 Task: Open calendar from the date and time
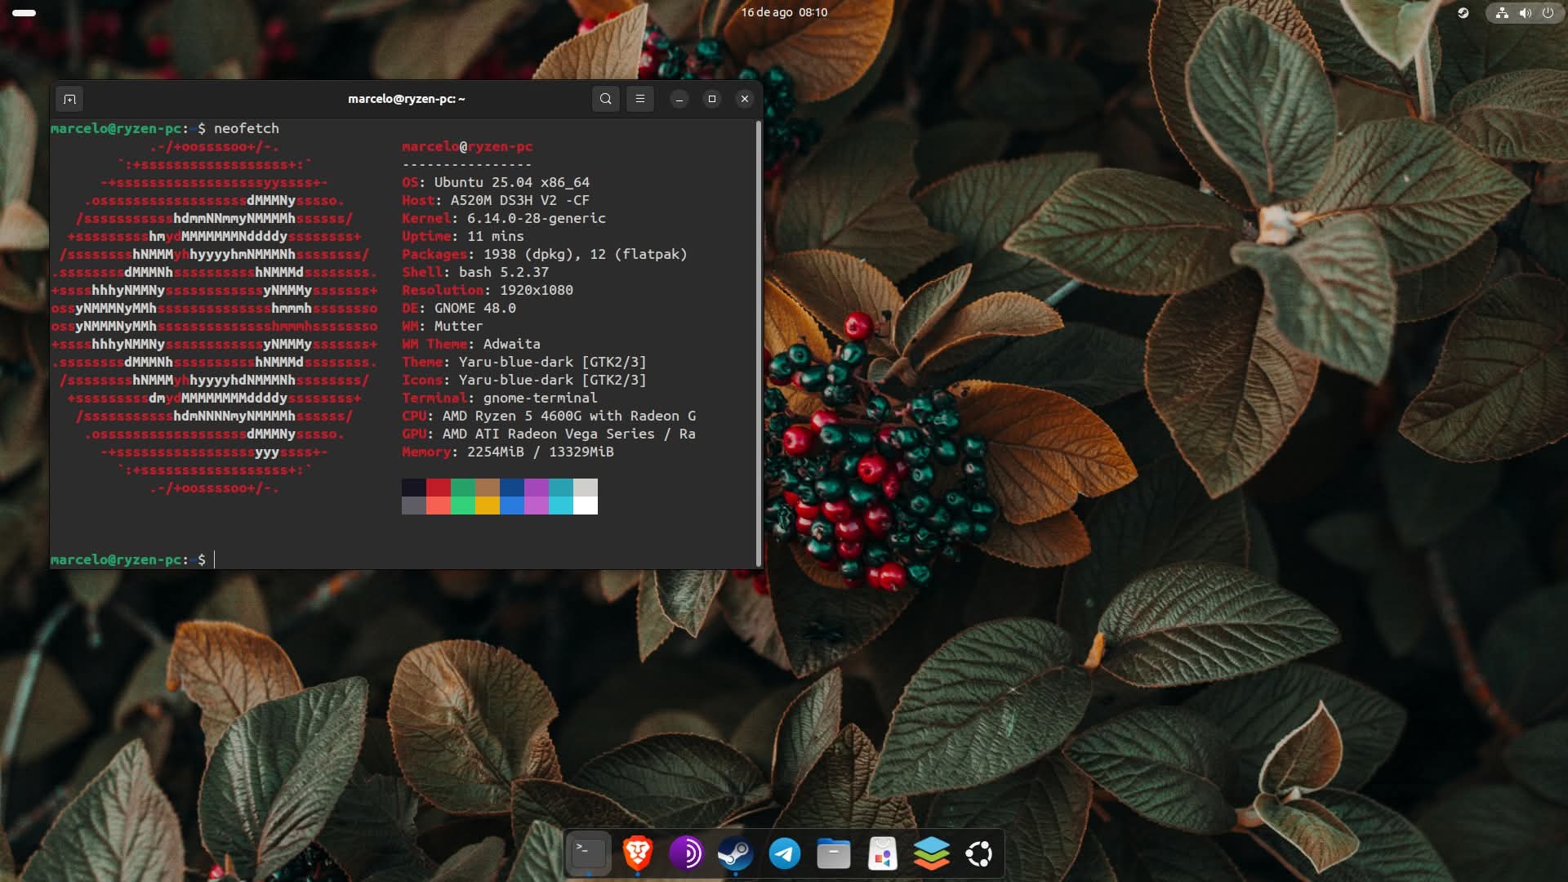pyautogui.click(x=784, y=12)
